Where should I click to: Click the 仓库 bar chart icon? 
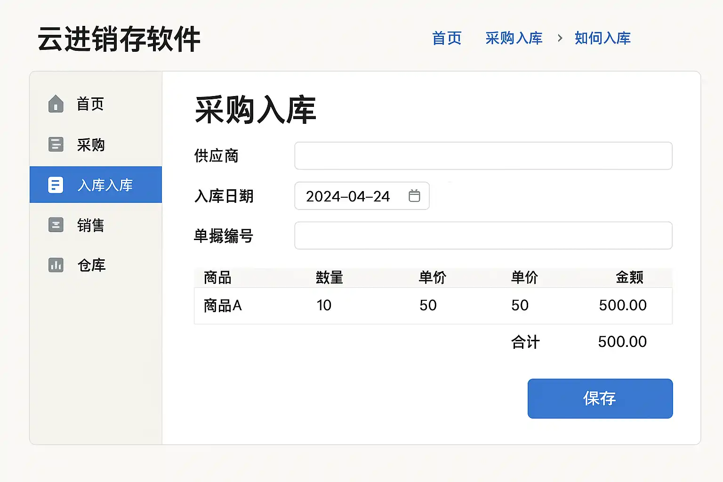(x=56, y=265)
